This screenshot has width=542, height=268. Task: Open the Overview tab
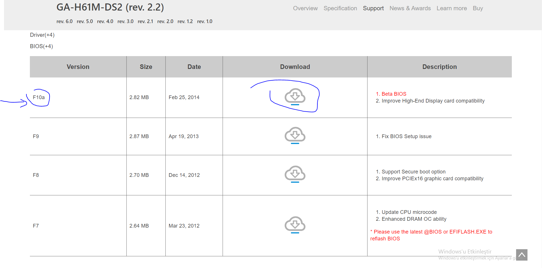tap(305, 8)
